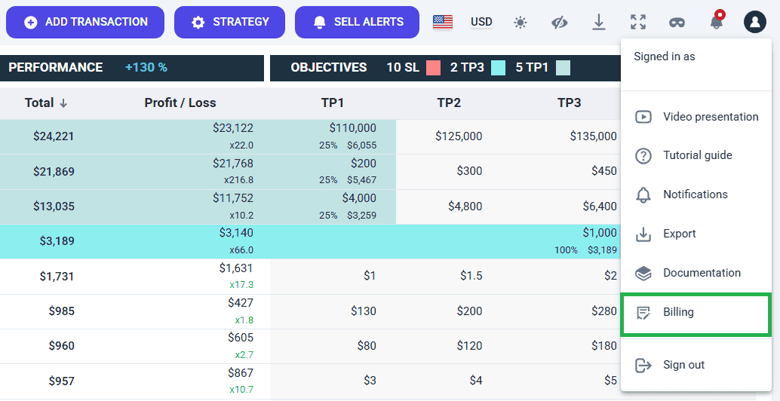The width and height of the screenshot is (780, 401).
Task: Open the Strategy settings button
Action: click(x=229, y=22)
